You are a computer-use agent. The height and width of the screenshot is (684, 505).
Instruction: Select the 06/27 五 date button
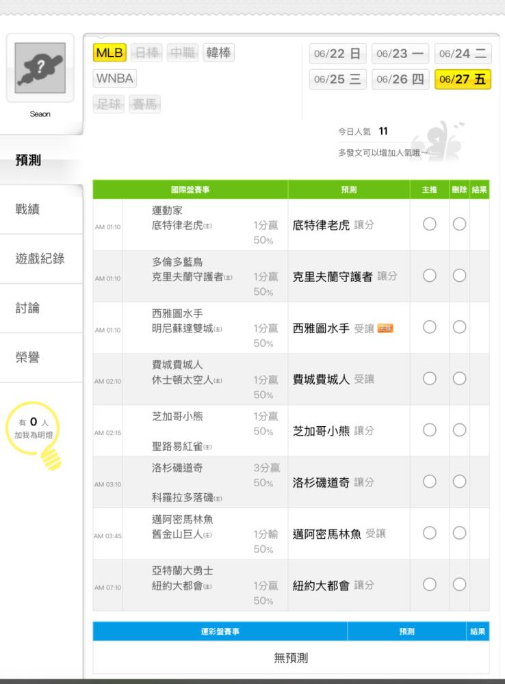coord(463,79)
